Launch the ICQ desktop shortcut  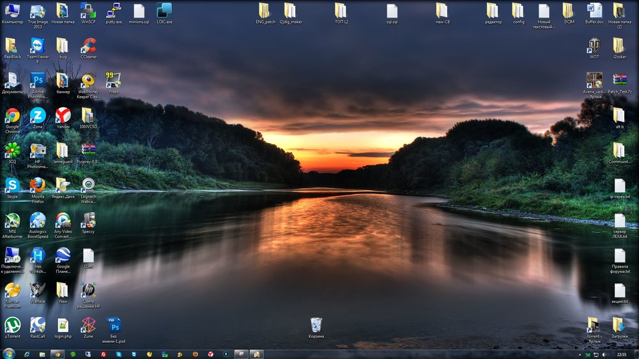tap(12, 151)
